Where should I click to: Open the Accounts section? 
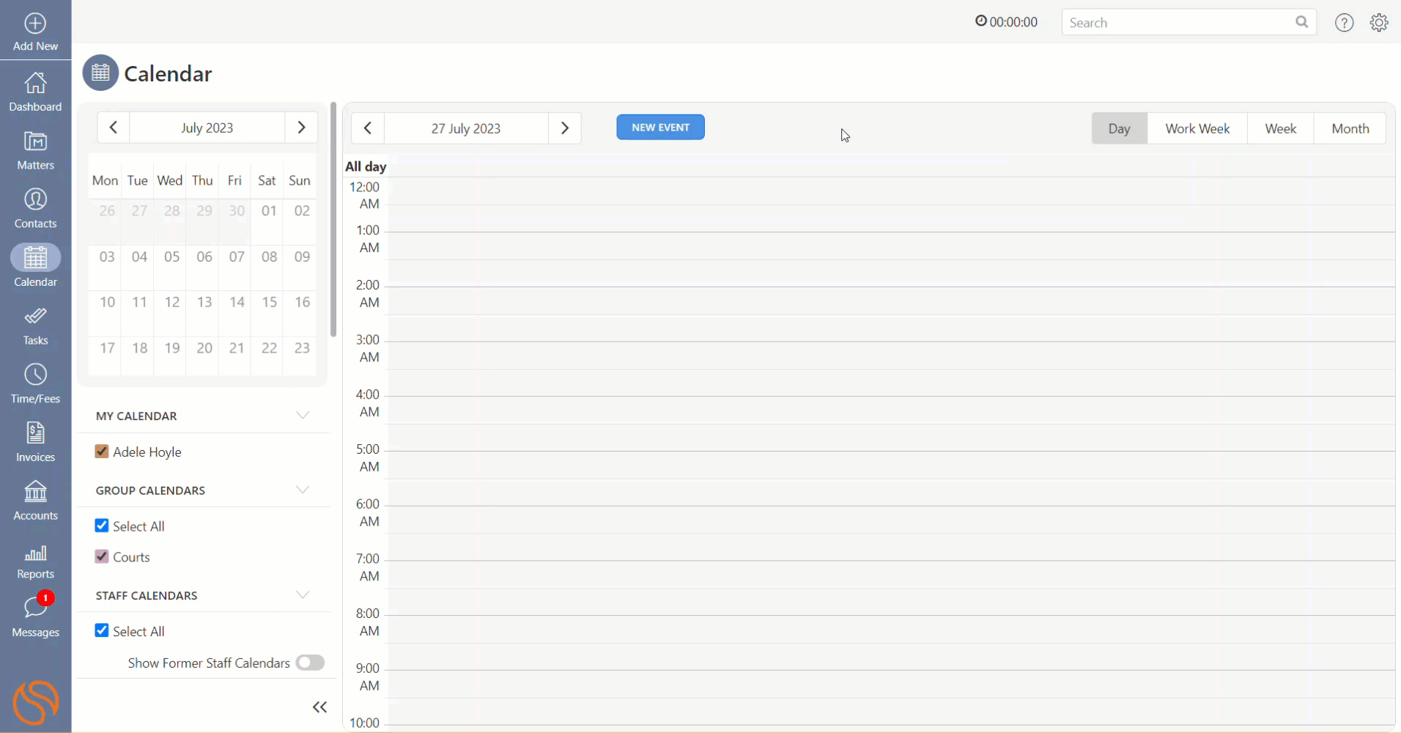click(35, 501)
